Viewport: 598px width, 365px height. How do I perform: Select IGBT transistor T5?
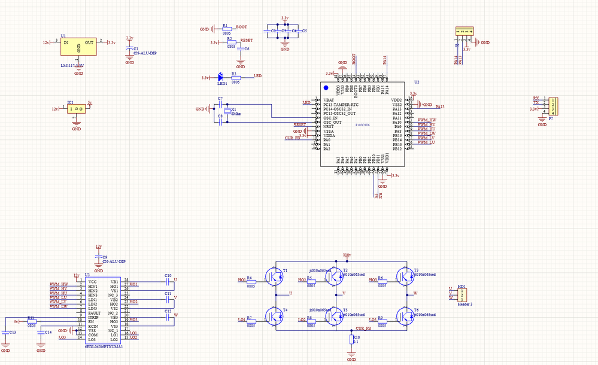pyautogui.click(x=335, y=317)
